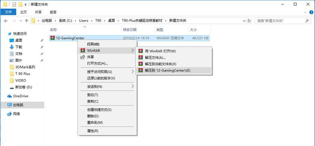The width and height of the screenshot is (315, 146).
Task: Switch to the 主页 ribbon tab
Action: 23,12
